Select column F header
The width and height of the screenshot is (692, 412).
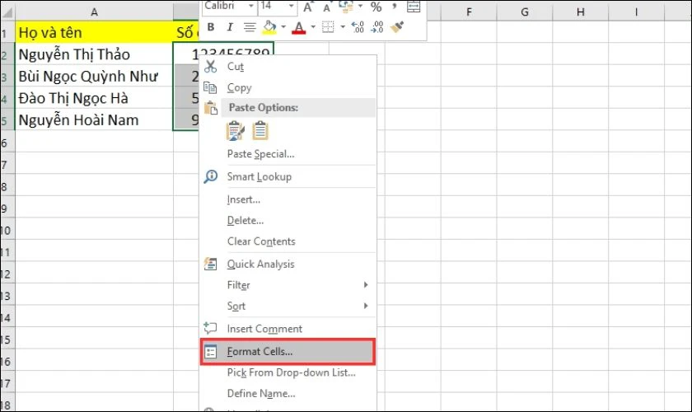469,12
